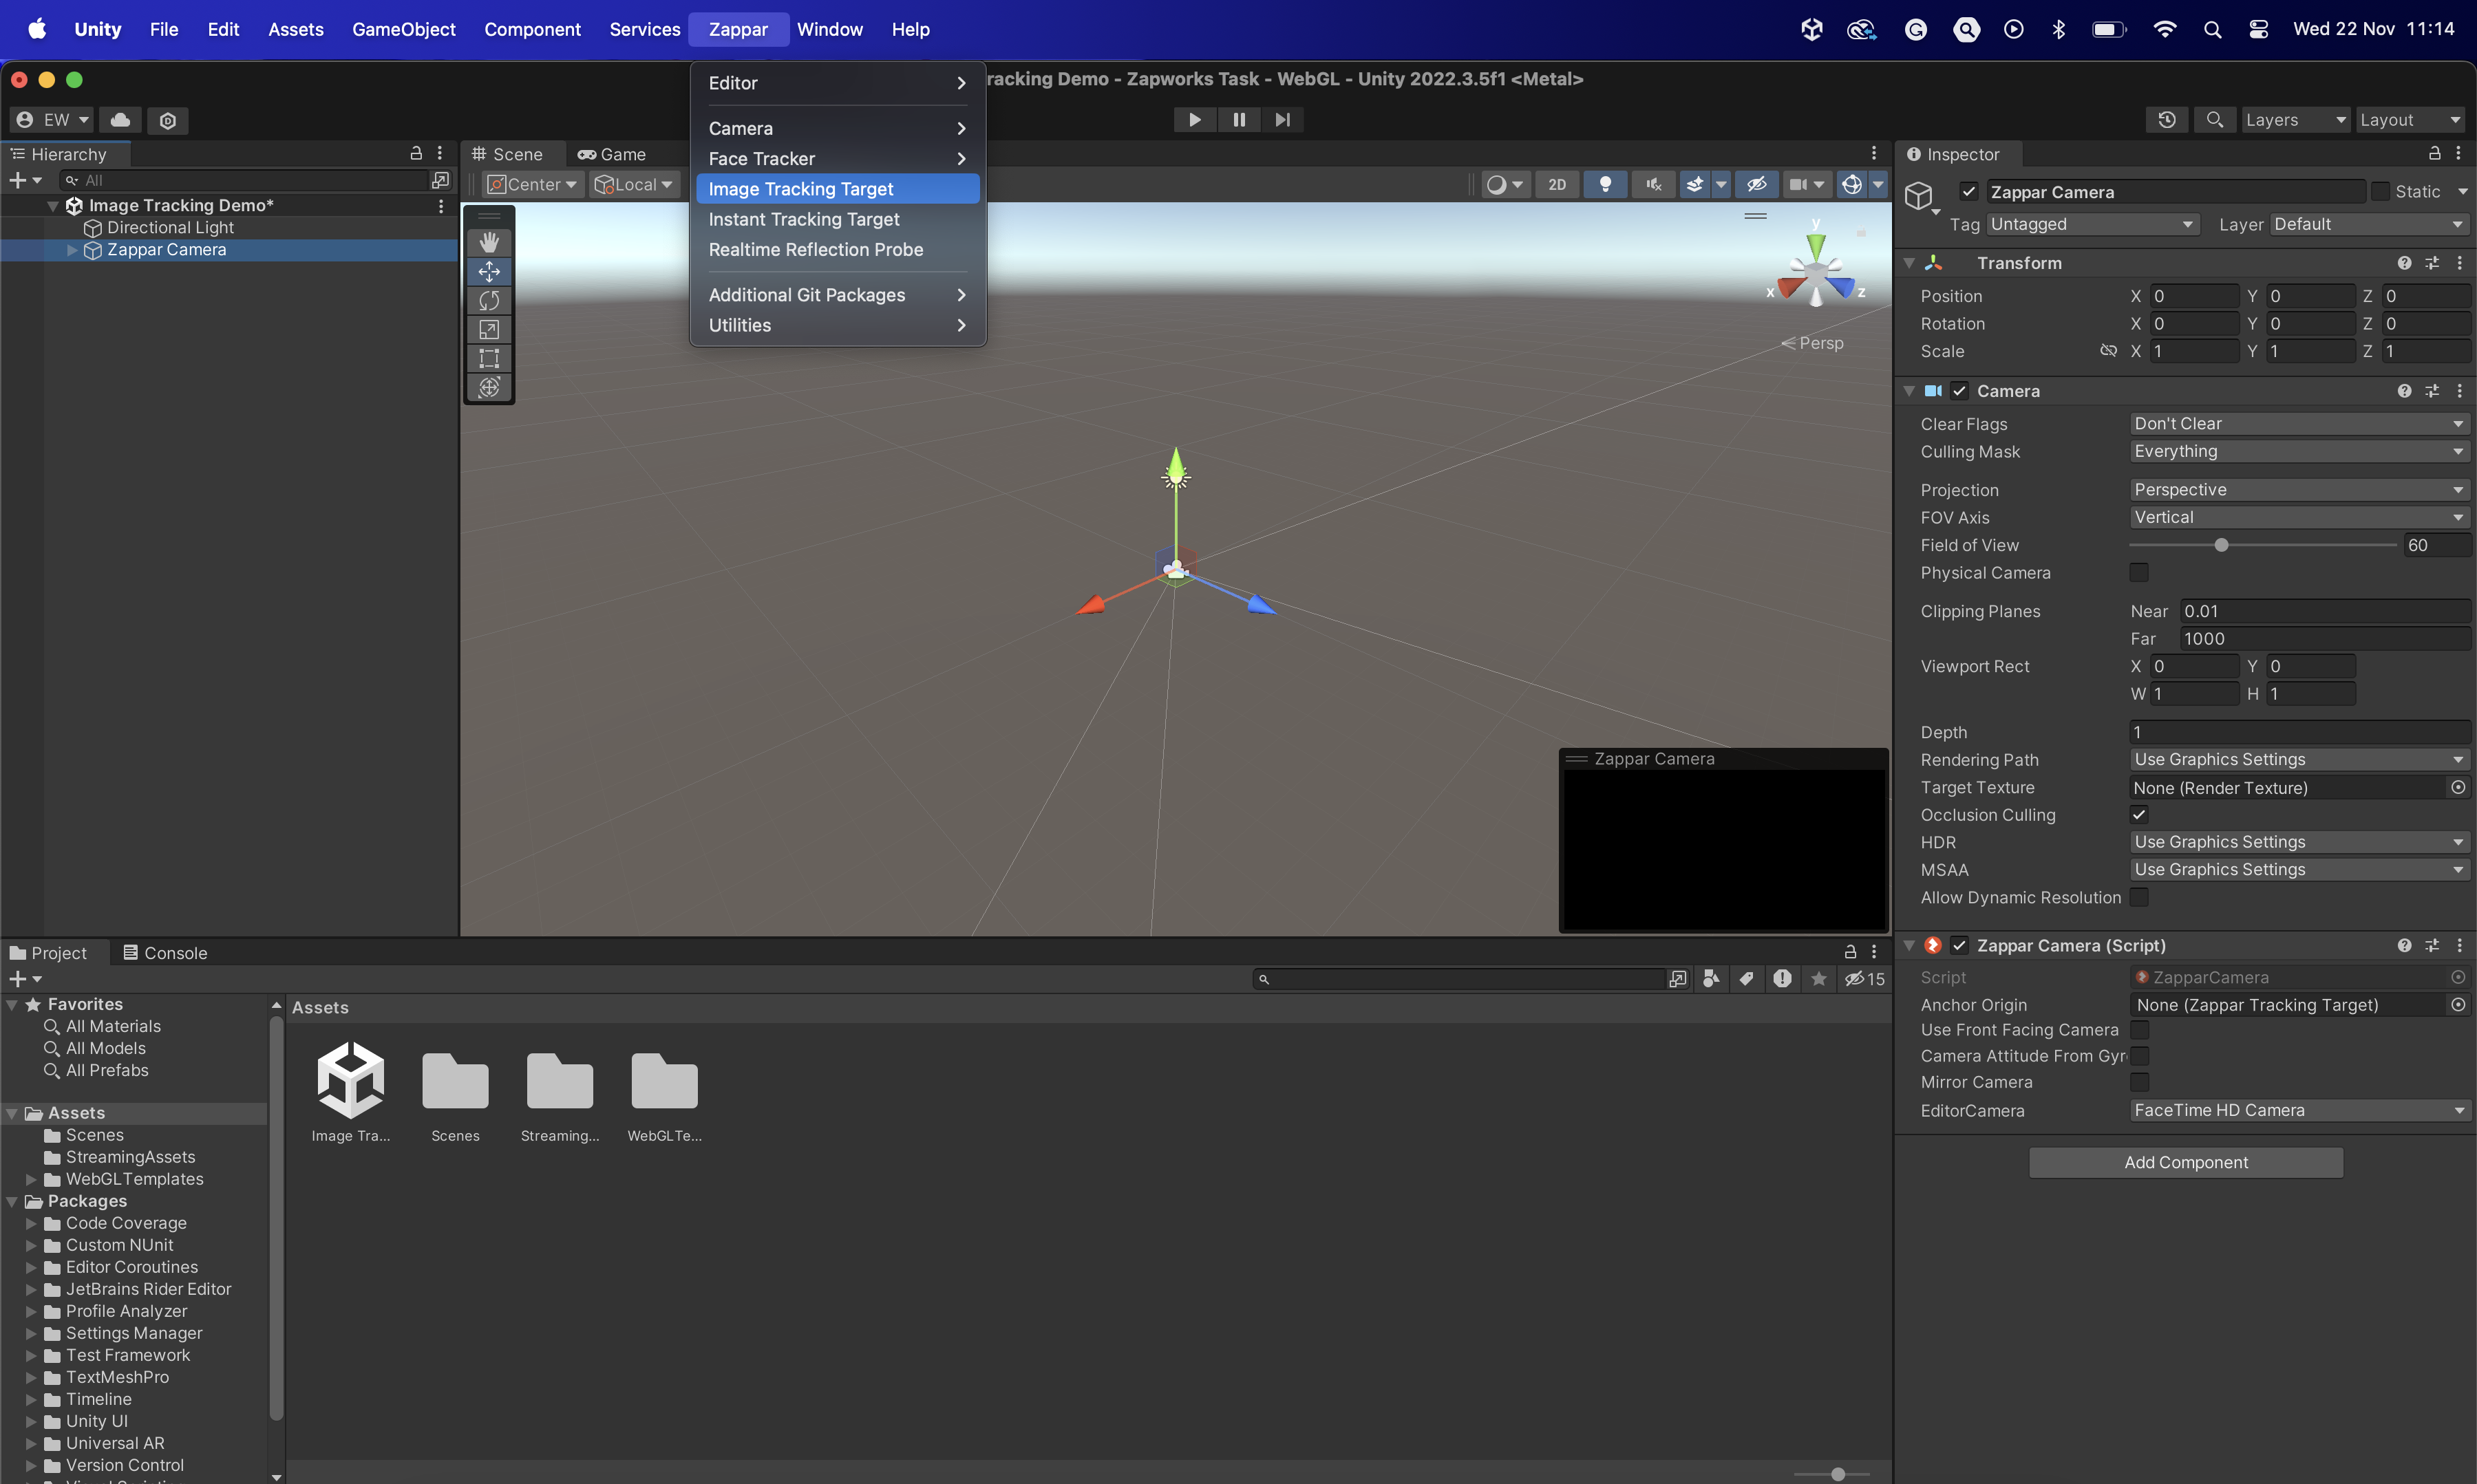Click the orientation gizmo in Scene view

[x=1816, y=270]
